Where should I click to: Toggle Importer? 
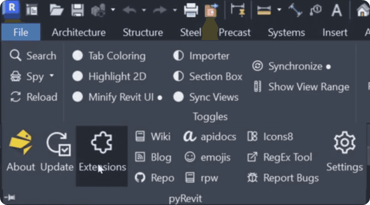point(201,56)
